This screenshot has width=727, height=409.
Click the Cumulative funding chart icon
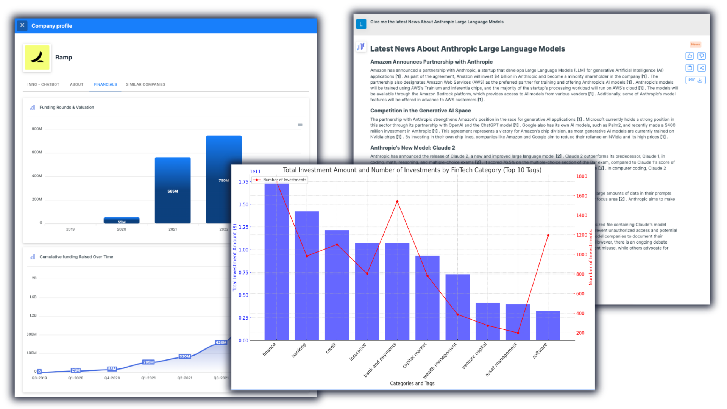(x=33, y=257)
